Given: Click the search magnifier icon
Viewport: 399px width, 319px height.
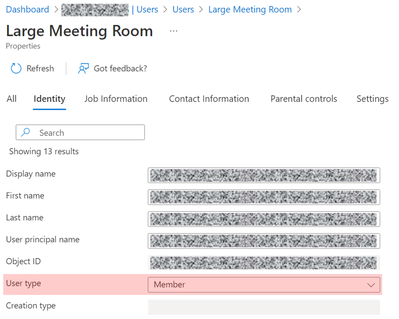Looking at the screenshot, I should 25,132.
